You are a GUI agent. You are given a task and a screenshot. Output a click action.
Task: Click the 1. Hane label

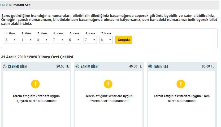click(11, 33)
